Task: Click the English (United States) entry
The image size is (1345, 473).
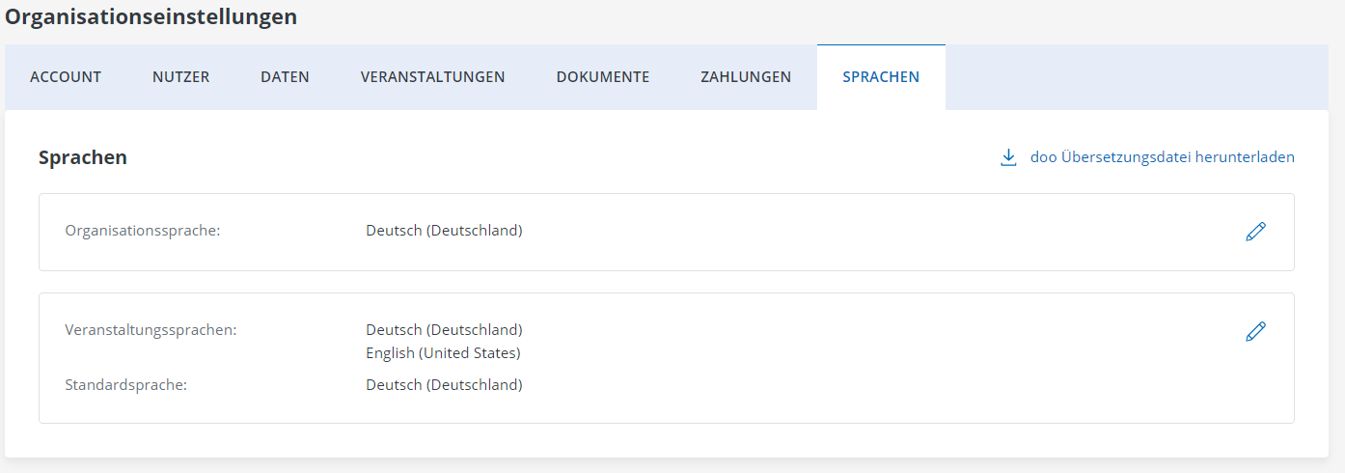Action: coord(443,353)
